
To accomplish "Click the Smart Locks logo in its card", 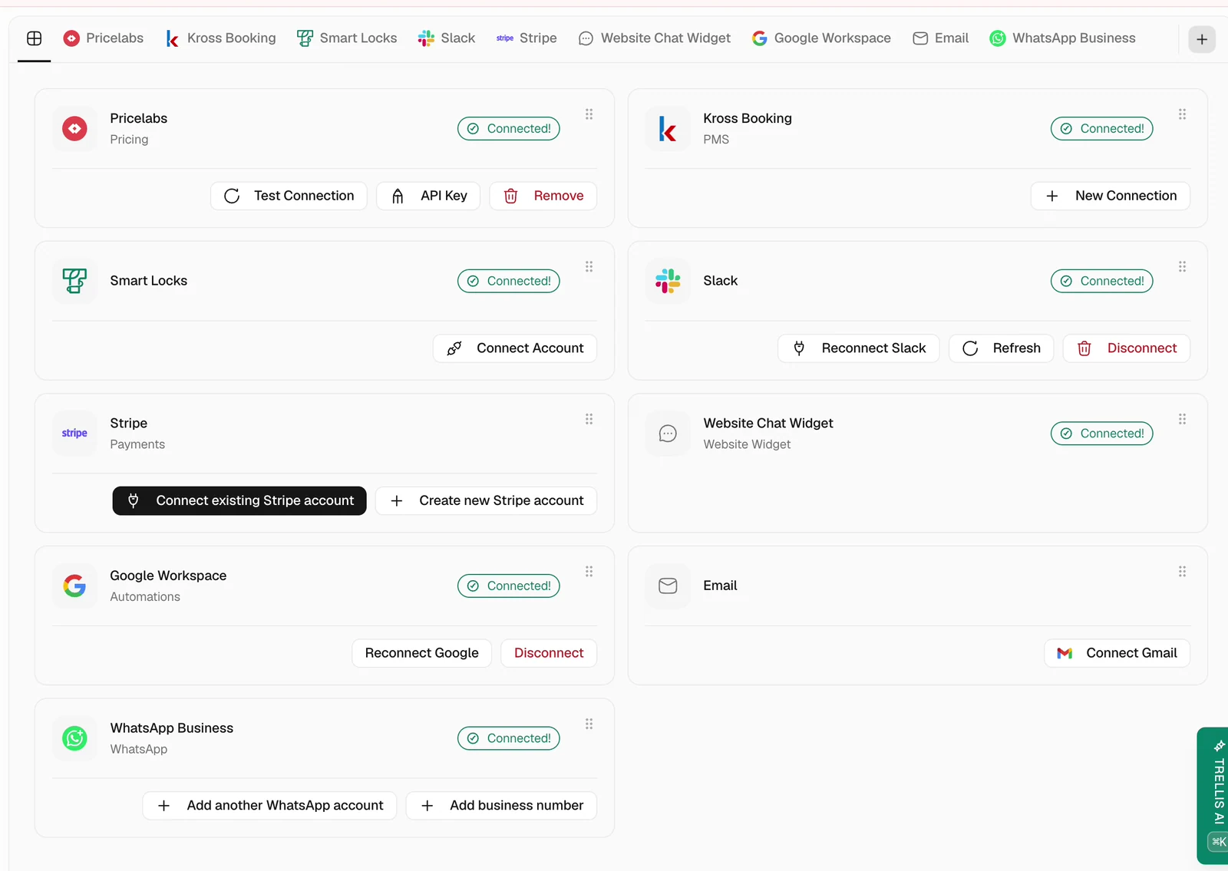I will [x=74, y=281].
